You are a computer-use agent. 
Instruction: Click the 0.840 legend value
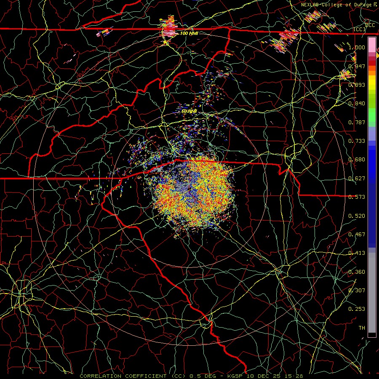pos(357,104)
